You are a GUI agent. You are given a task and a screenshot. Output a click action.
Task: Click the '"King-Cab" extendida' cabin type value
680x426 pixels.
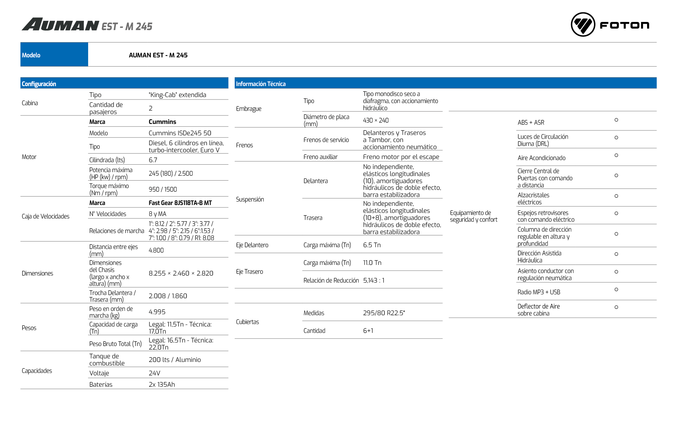[x=177, y=95]
